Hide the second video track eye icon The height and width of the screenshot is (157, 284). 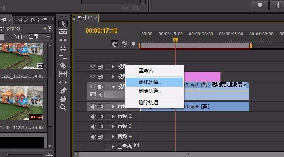[x=93, y=77]
